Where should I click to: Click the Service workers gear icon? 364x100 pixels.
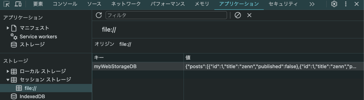[14, 36]
